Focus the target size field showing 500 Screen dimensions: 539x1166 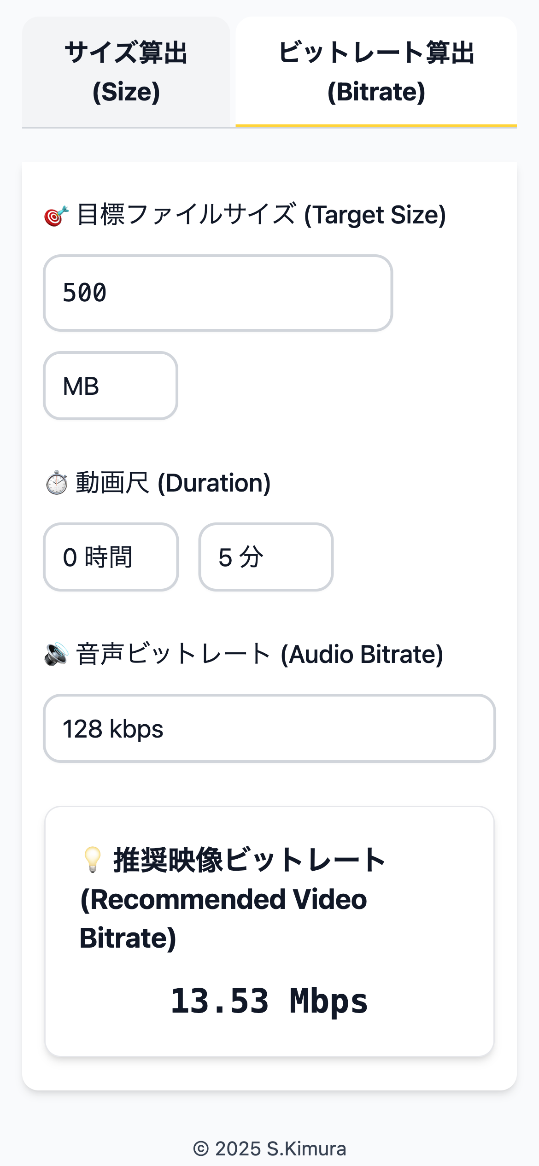click(x=218, y=293)
